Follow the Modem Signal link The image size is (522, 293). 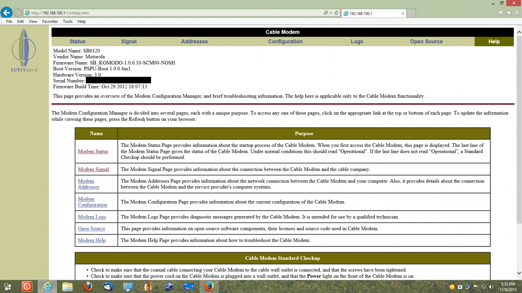click(93, 169)
